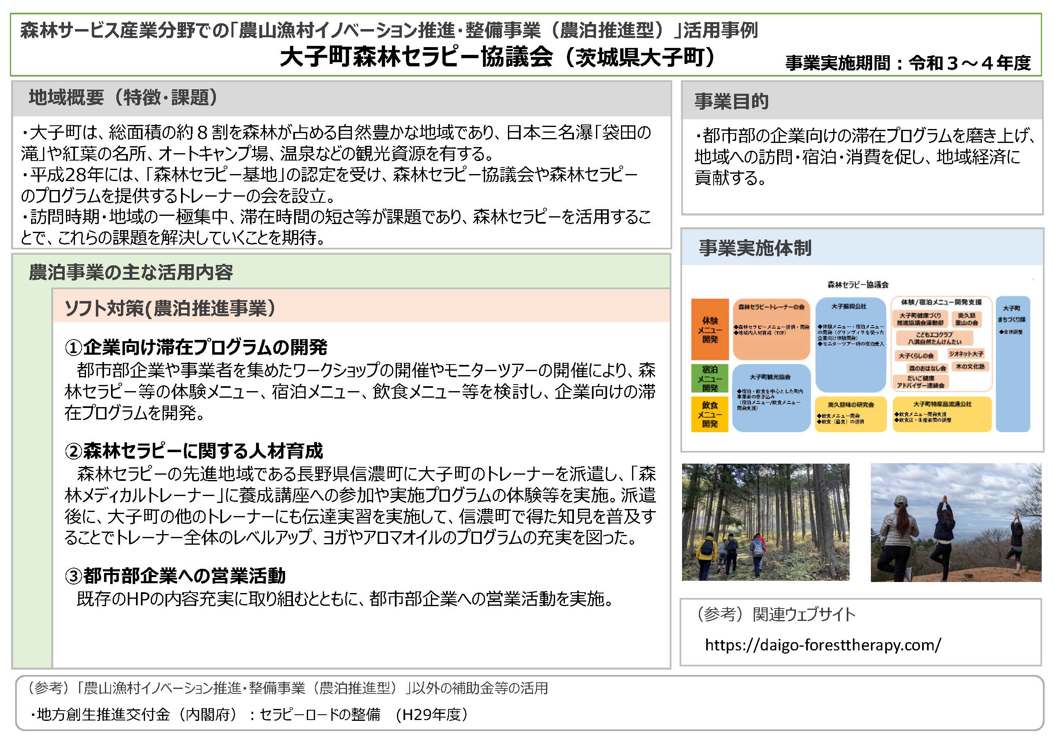1054x745 pixels.
Task: Click the 大子くらしの会 box
Action: click(916, 355)
